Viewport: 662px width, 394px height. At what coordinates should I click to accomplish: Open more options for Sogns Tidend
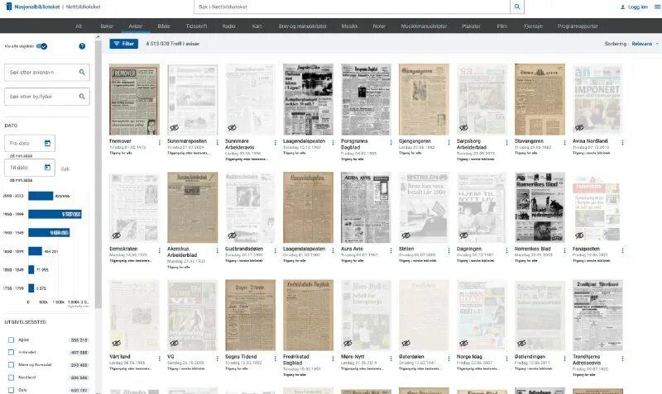click(275, 358)
